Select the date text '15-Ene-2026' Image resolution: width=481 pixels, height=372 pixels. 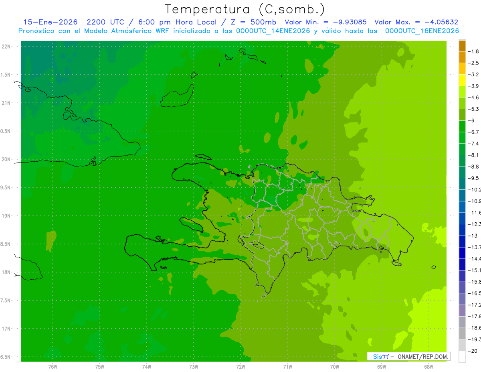[x=50, y=22]
